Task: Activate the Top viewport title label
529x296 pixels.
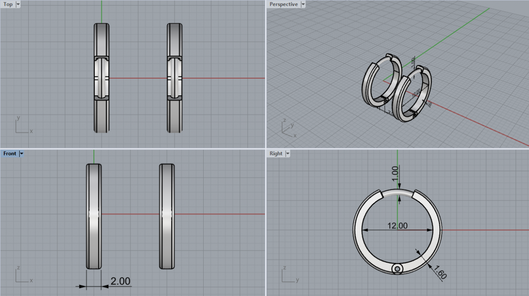Action: pos(8,4)
